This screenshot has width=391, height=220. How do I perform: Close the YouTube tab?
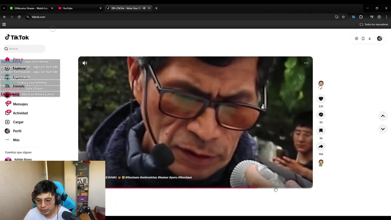tap(100, 8)
